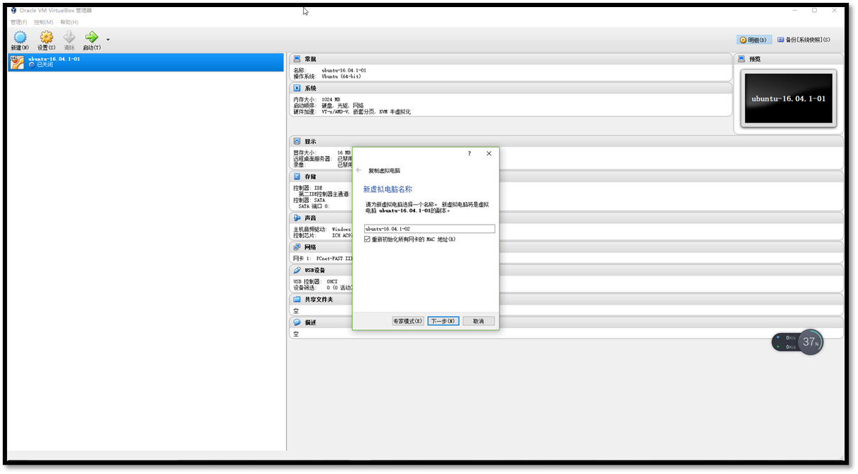The image size is (858, 474).
Task: Click the 系统 section header icon
Action: click(x=297, y=88)
